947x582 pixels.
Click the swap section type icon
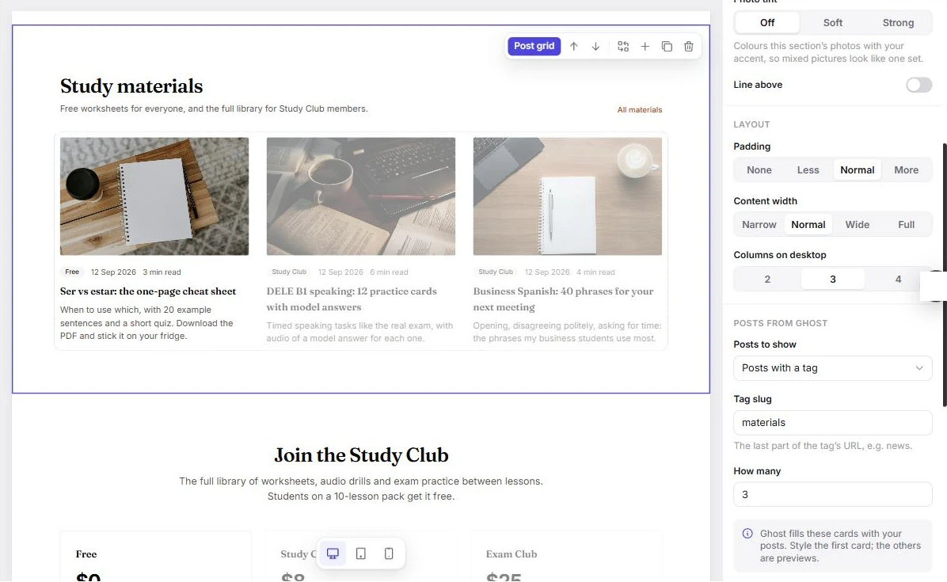click(623, 47)
